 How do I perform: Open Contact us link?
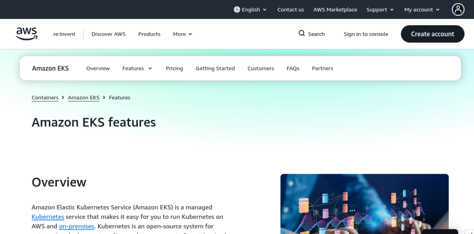click(x=291, y=9)
